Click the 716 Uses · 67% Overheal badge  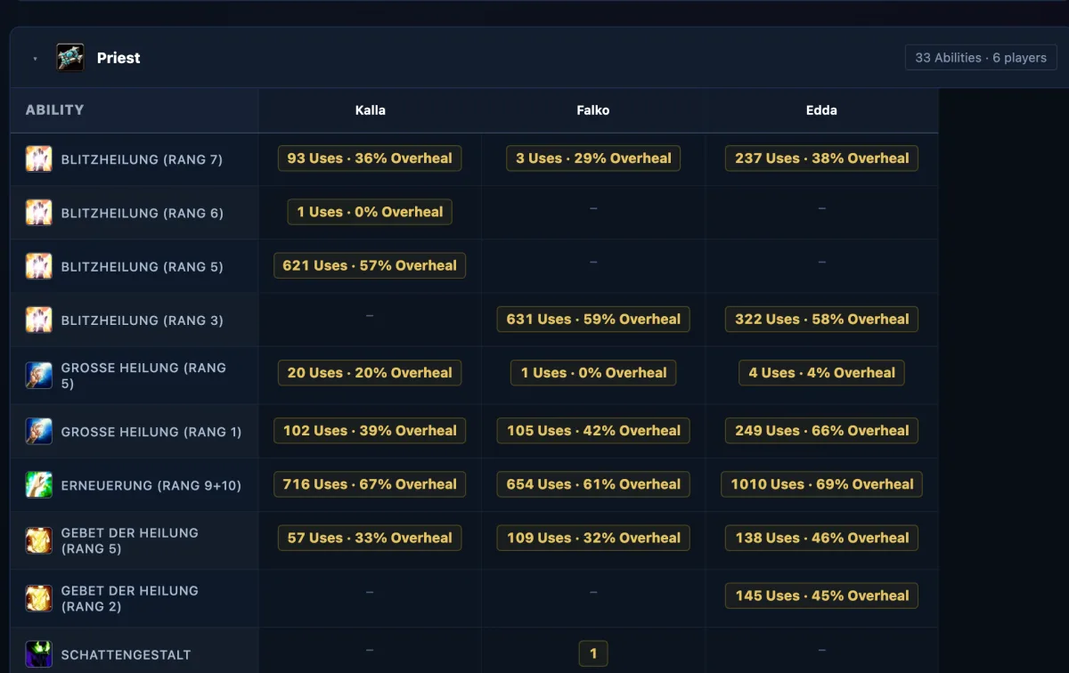point(370,484)
